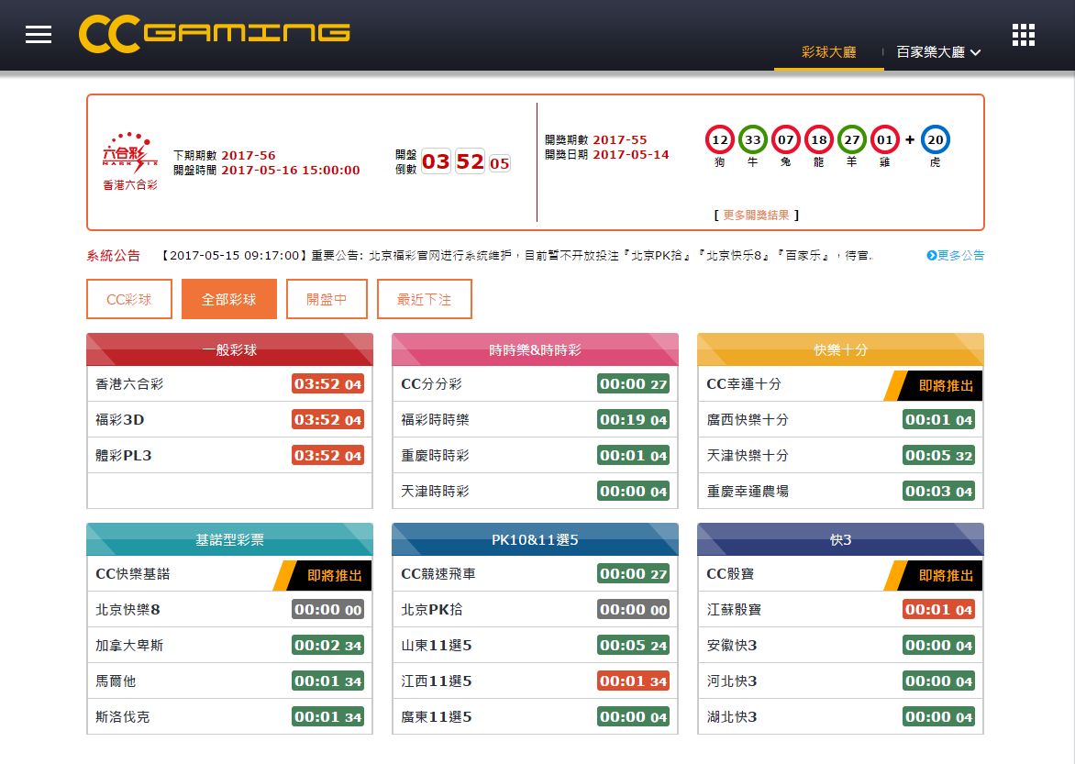Select the CC彩球 filter tab
The image size is (1075, 764).
(129, 299)
